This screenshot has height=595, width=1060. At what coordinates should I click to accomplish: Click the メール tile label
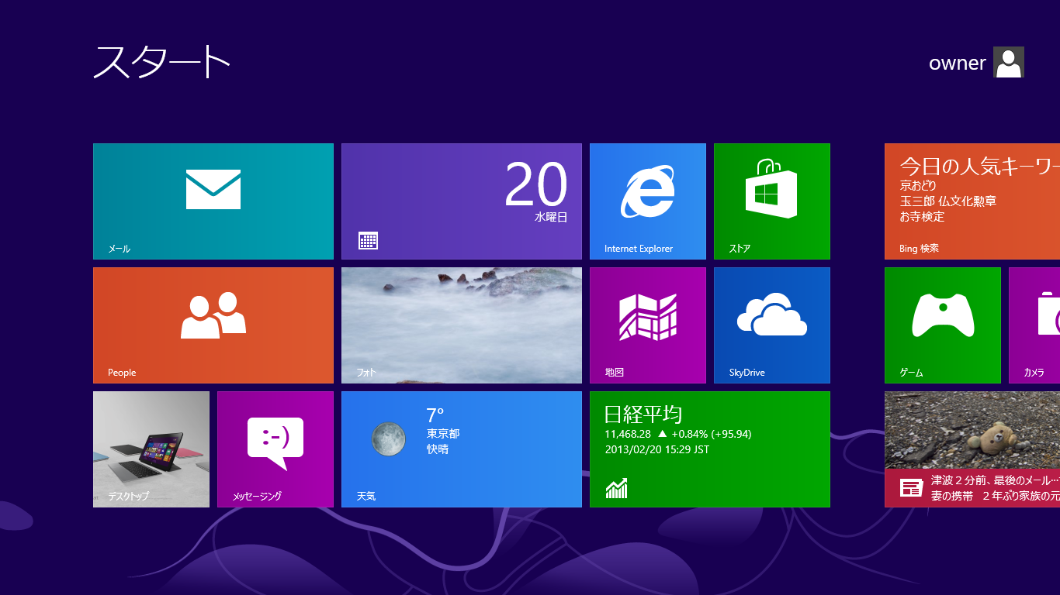click(x=119, y=249)
